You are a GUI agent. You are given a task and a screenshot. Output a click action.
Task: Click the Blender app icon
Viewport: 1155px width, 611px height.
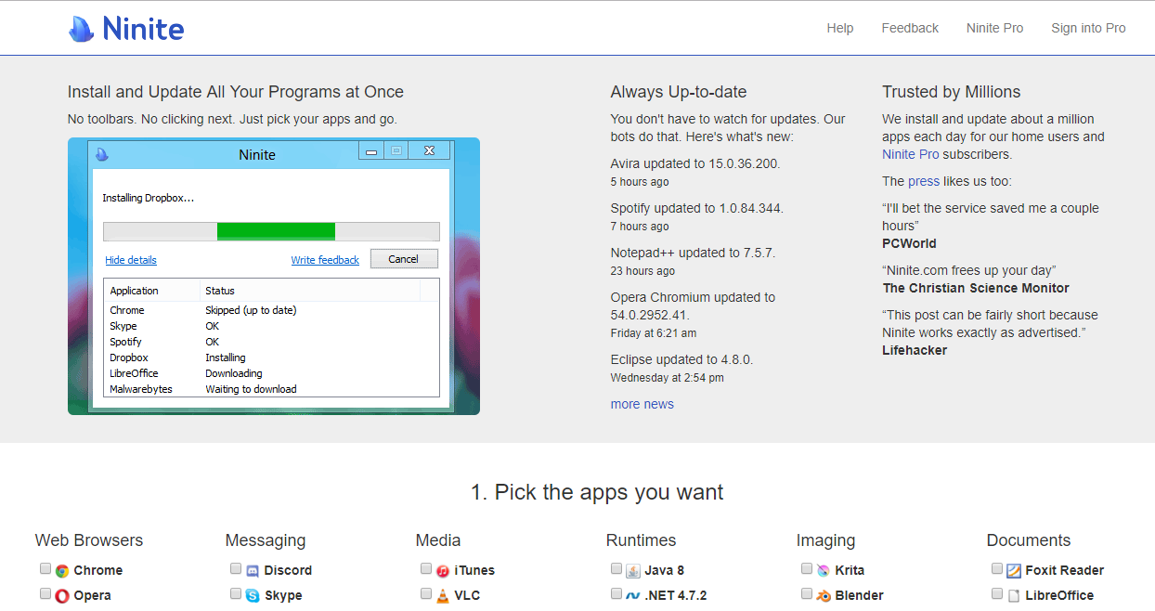[824, 596]
